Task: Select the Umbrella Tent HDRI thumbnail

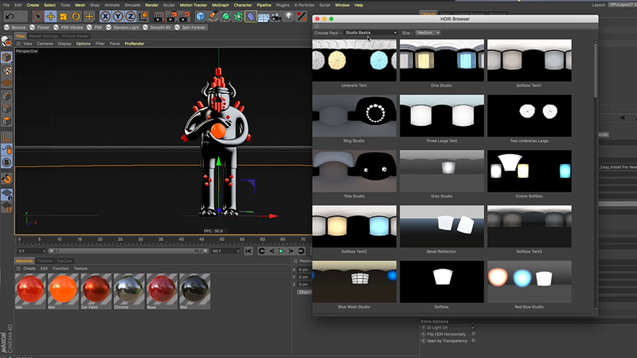Action: click(x=355, y=60)
